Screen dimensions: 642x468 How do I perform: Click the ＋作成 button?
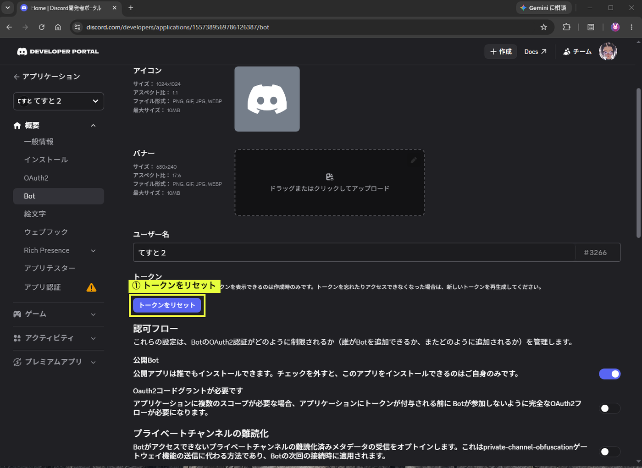click(501, 51)
